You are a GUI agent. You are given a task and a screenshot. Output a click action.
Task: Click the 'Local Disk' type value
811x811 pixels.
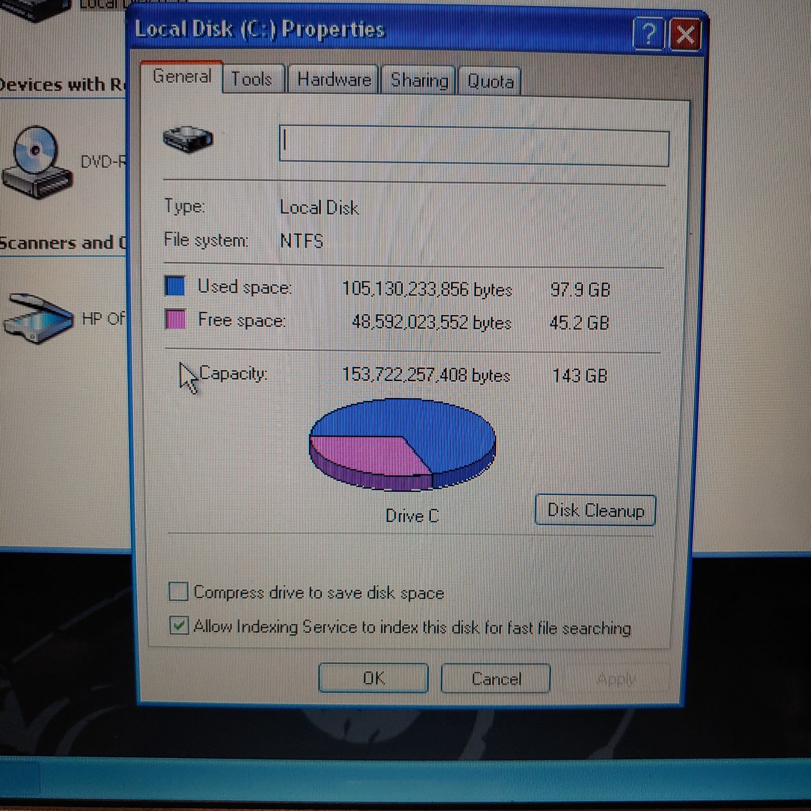[x=319, y=208]
